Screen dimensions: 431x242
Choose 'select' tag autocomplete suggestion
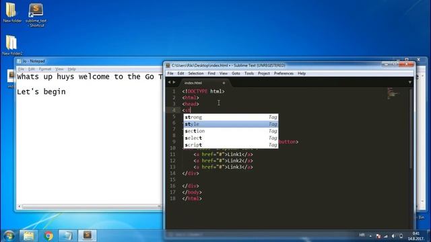click(231, 138)
